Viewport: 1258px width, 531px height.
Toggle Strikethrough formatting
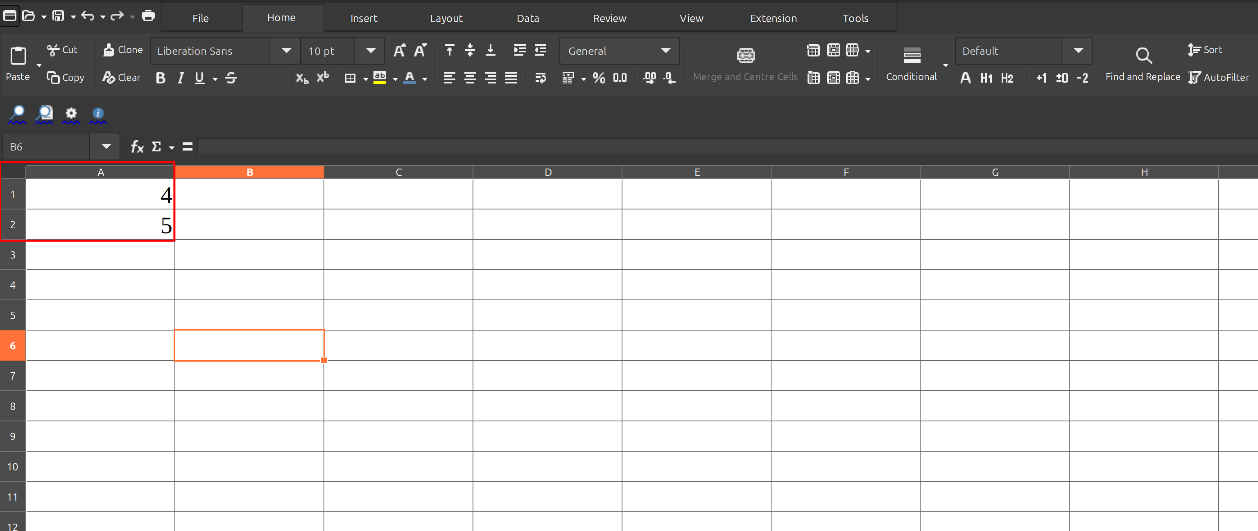tap(231, 78)
